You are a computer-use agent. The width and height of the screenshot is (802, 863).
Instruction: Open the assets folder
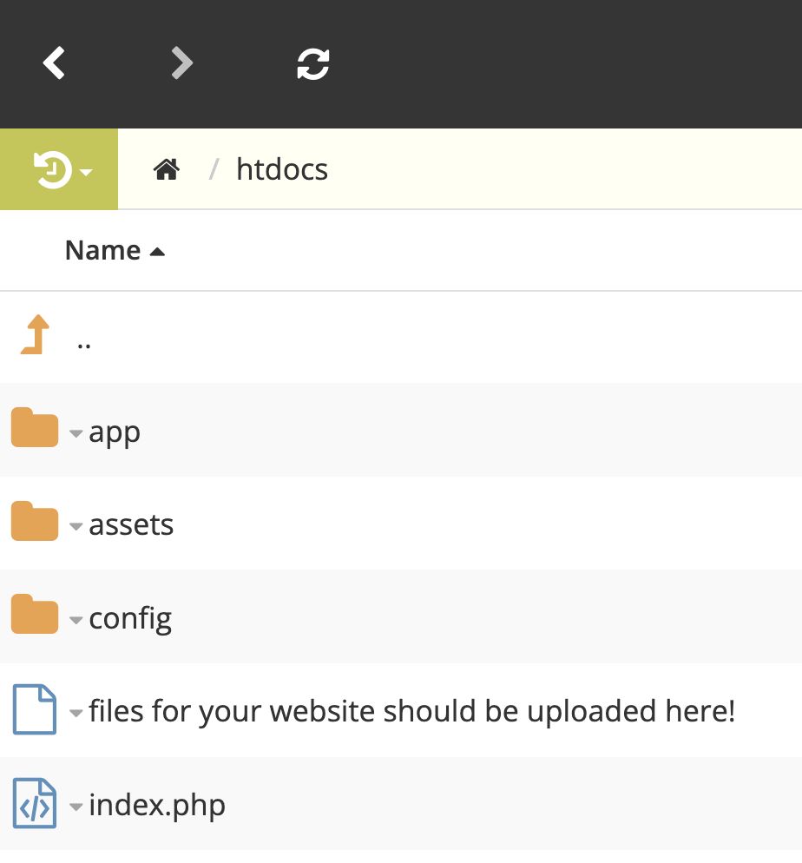tap(131, 524)
